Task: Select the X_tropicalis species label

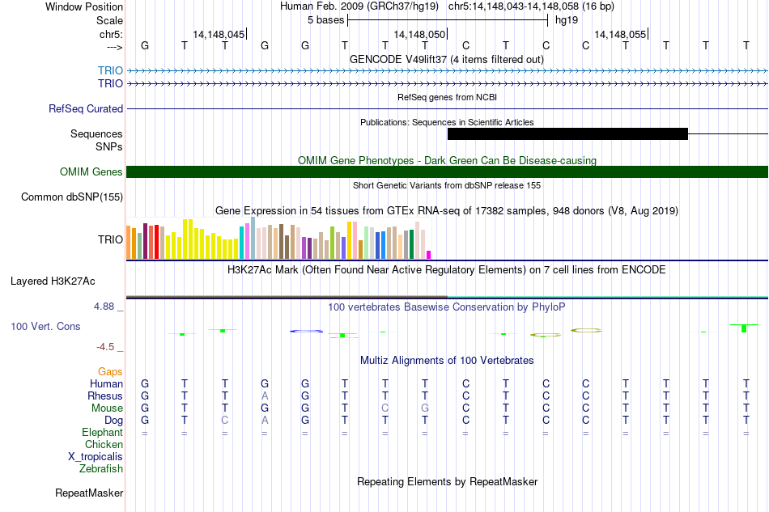Action: (96, 457)
